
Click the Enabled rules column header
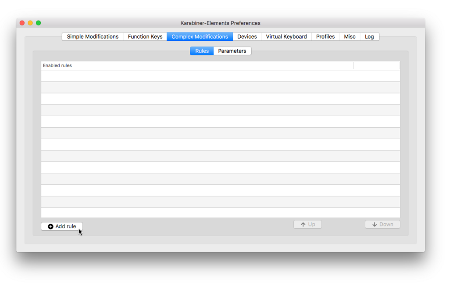click(x=197, y=65)
